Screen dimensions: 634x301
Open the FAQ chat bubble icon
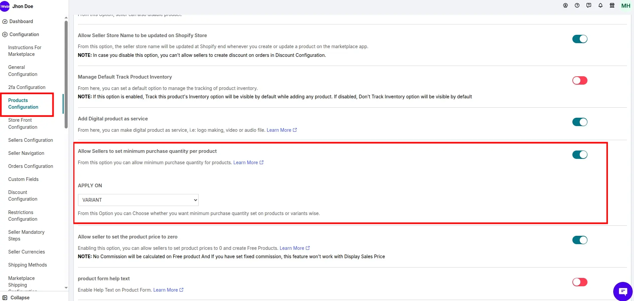(x=589, y=5)
